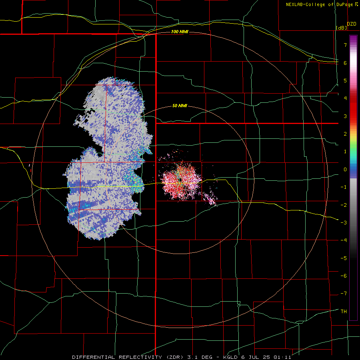
Task: Click the 4 value on the color scale
Action: click(x=345, y=98)
